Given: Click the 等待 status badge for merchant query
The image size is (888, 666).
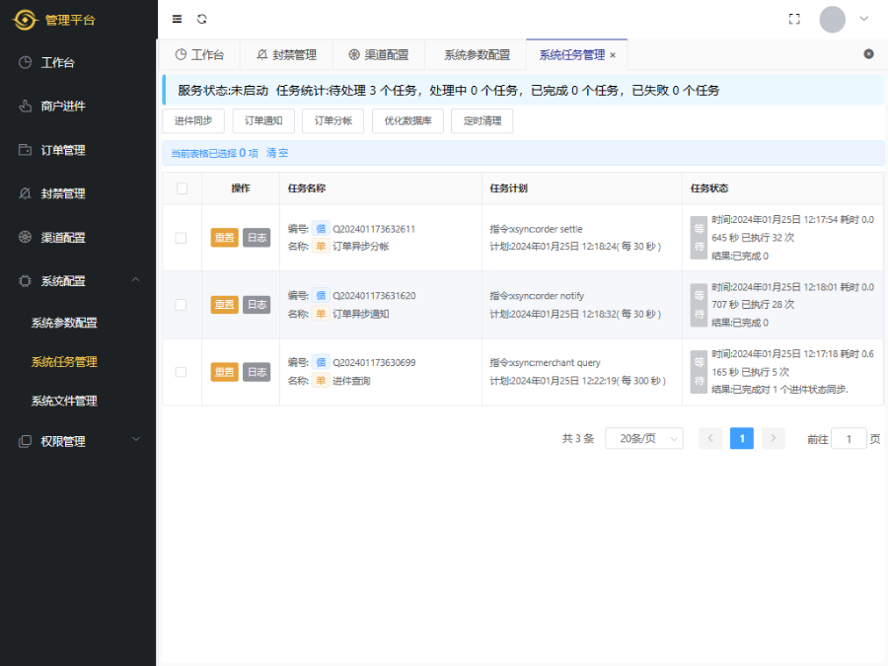Looking at the screenshot, I should click(x=699, y=372).
